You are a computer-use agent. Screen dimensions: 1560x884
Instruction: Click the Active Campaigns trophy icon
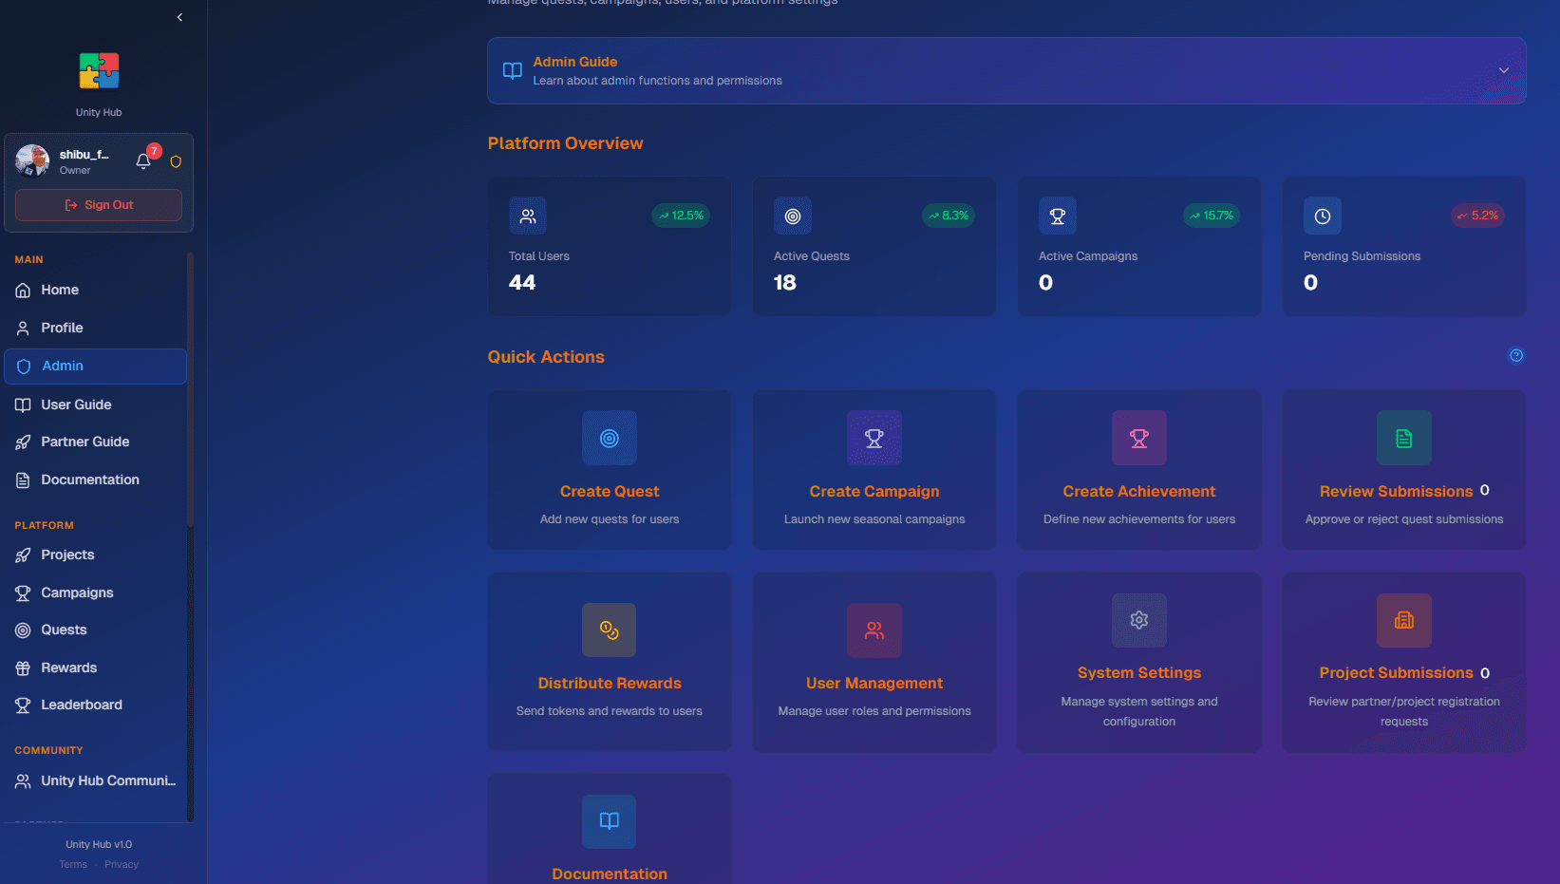[x=1058, y=216]
